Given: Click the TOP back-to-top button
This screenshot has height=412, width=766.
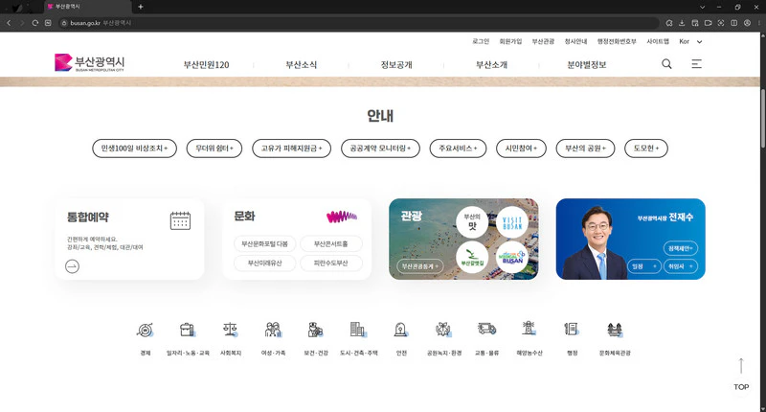Looking at the screenshot, I should (741, 375).
